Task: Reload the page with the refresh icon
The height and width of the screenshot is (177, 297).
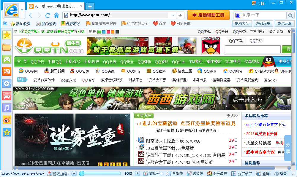Action: 48,15
